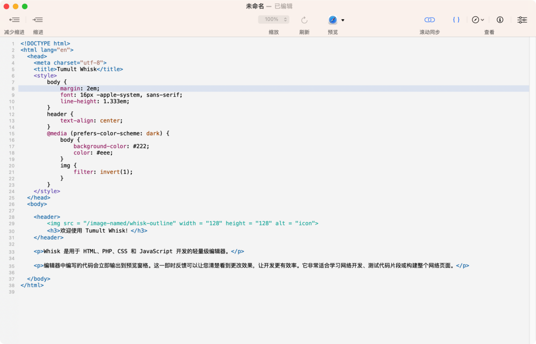Click the 缩放 label under zoom
The width and height of the screenshot is (536, 344).
[x=274, y=32]
